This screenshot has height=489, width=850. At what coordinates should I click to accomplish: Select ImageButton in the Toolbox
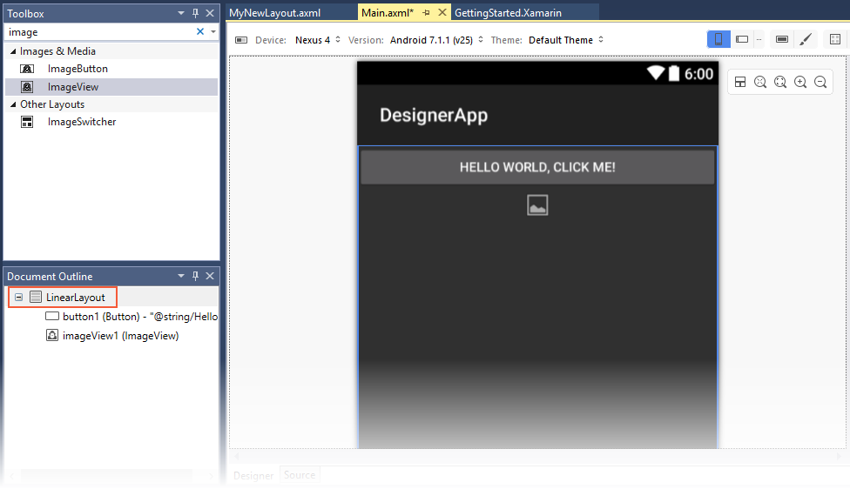tap(111, 69)
